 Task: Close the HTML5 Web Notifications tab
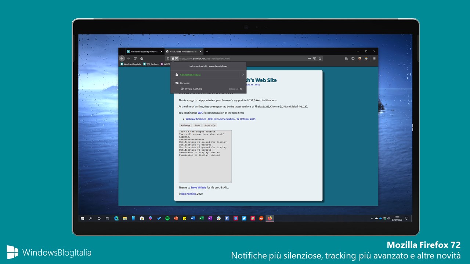pyautogui.click(x=200, y=51)
